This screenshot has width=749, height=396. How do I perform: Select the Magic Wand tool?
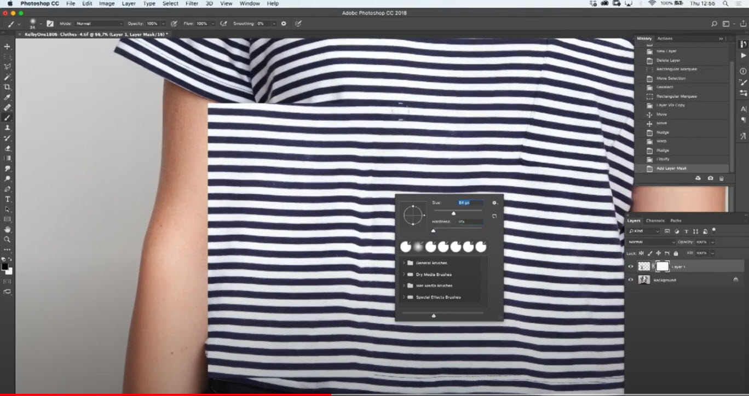point(7,77)
